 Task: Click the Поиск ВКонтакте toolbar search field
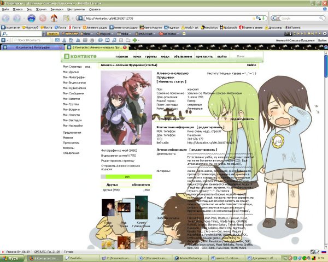pyautogui.click(x=32, y=40)
